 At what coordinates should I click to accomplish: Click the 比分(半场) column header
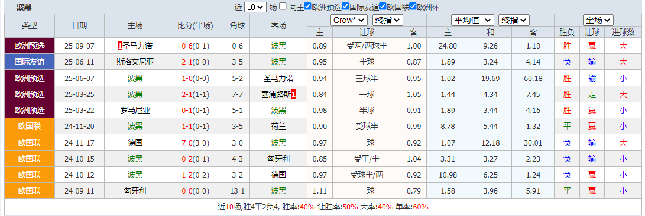pos(196,26)
